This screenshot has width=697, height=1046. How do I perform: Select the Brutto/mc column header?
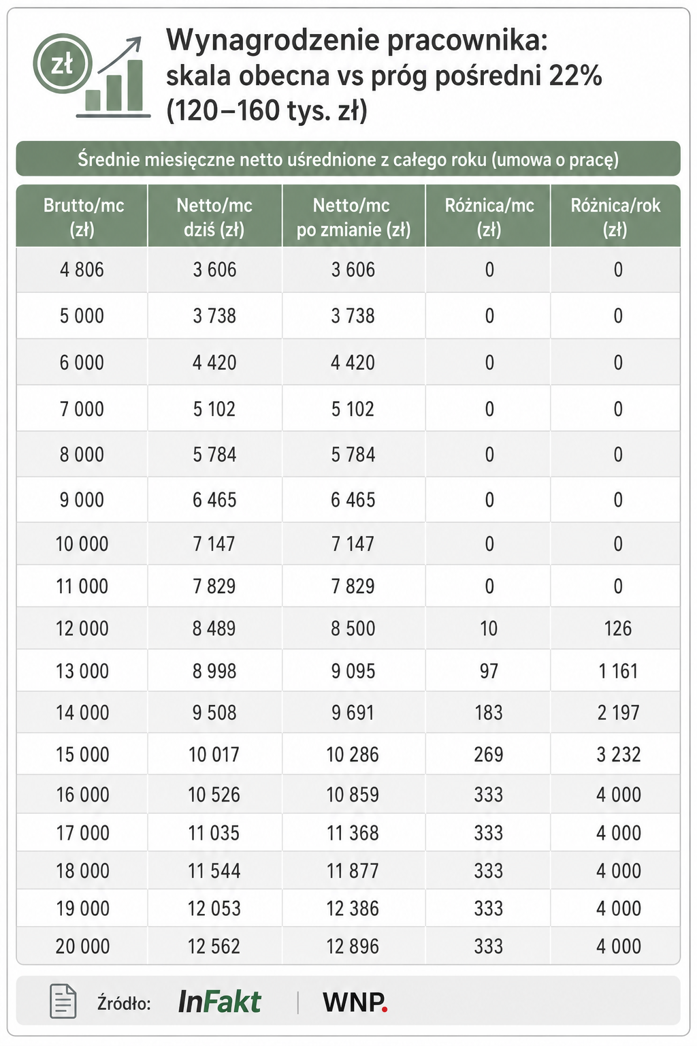coord(82,217)
